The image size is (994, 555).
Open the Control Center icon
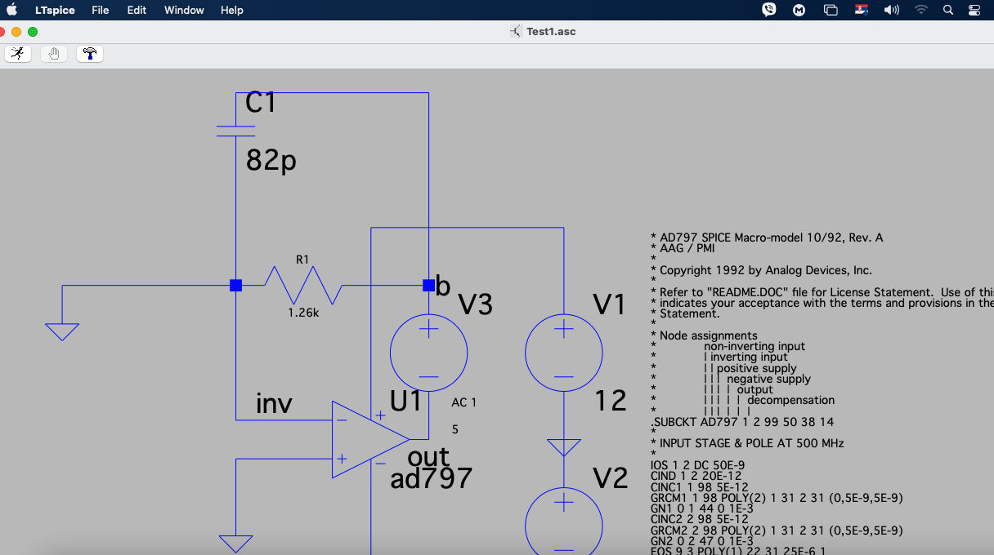(x=974, y=10)
